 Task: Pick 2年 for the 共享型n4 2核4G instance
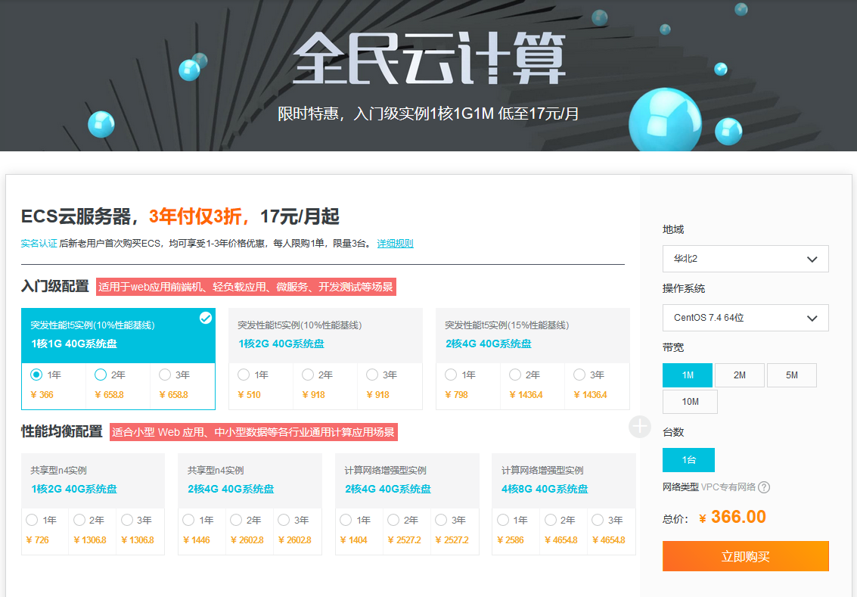tap(234, 520)
